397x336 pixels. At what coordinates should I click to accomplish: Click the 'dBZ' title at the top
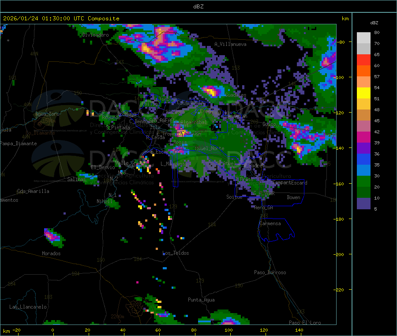(x=198, y=7)
